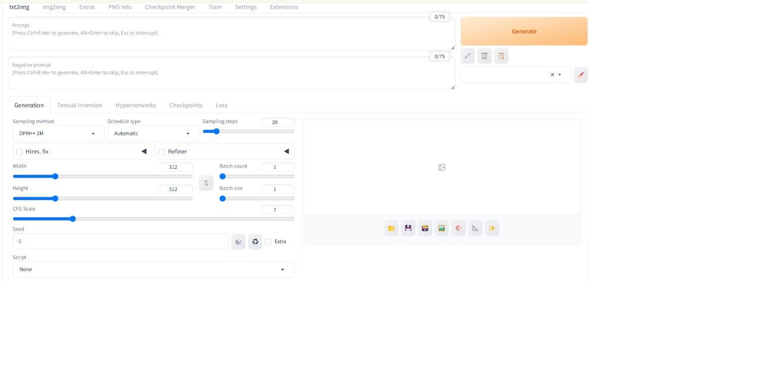Click the clipboard apply-styles icon

point(501,56)
